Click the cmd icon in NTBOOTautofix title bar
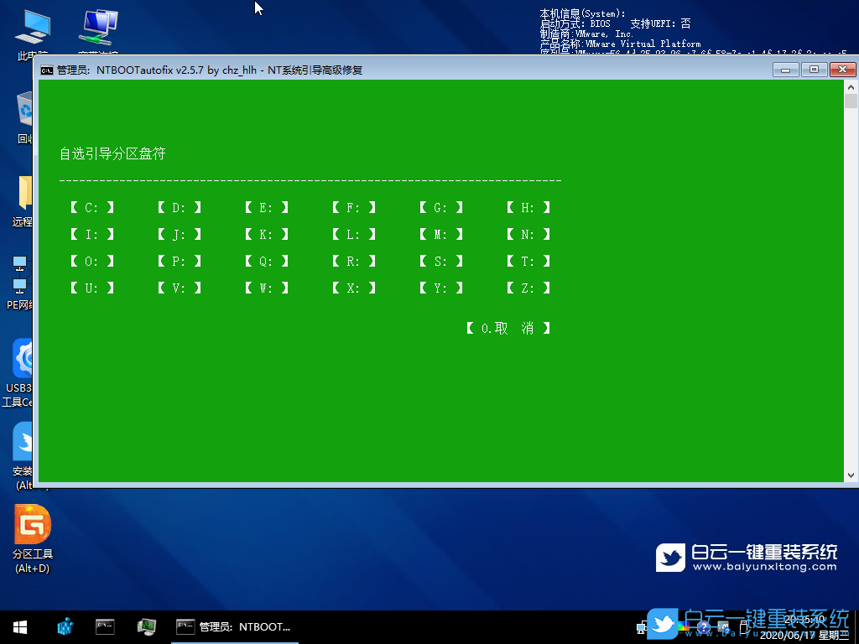Screen dimensions: 859x644 [x=48, y=70]
